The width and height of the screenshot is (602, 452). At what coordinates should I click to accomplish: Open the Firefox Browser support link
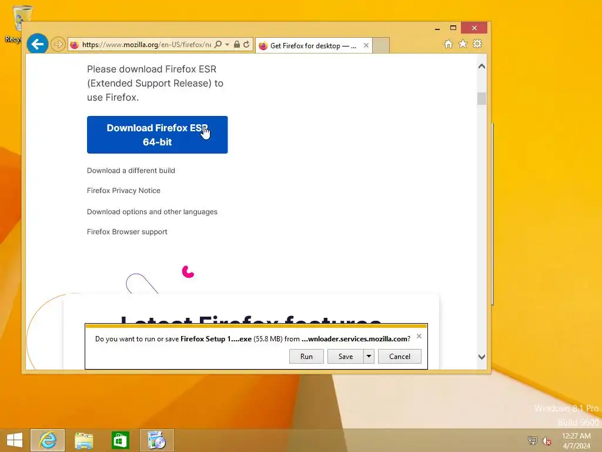(x=127, y=232)
